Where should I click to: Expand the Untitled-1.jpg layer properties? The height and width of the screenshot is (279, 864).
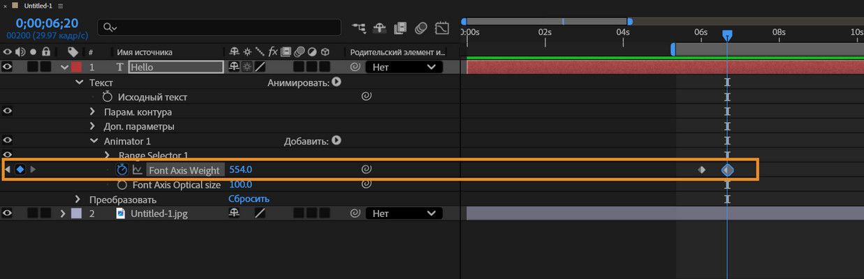63,213
